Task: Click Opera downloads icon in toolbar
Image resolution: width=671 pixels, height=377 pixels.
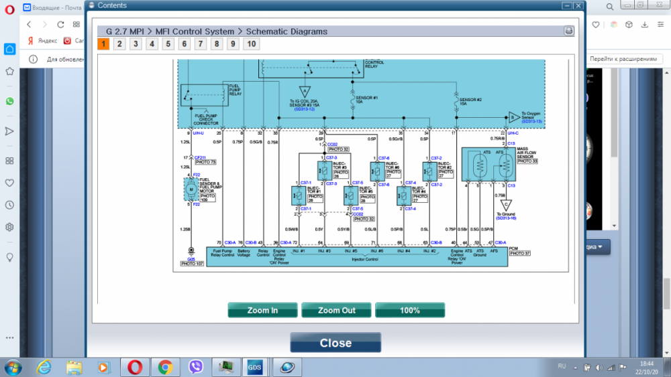Action: 645,25
